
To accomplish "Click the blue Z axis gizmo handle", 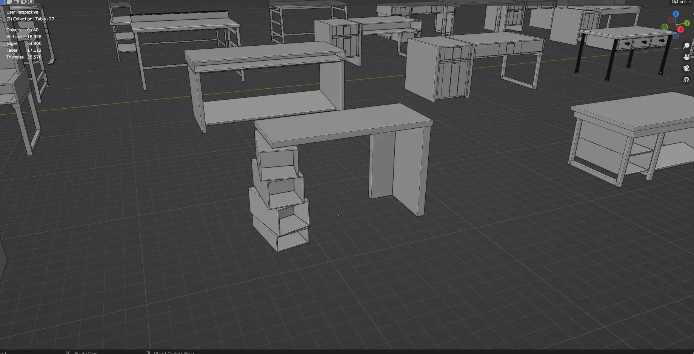I will tap(676, 14).
